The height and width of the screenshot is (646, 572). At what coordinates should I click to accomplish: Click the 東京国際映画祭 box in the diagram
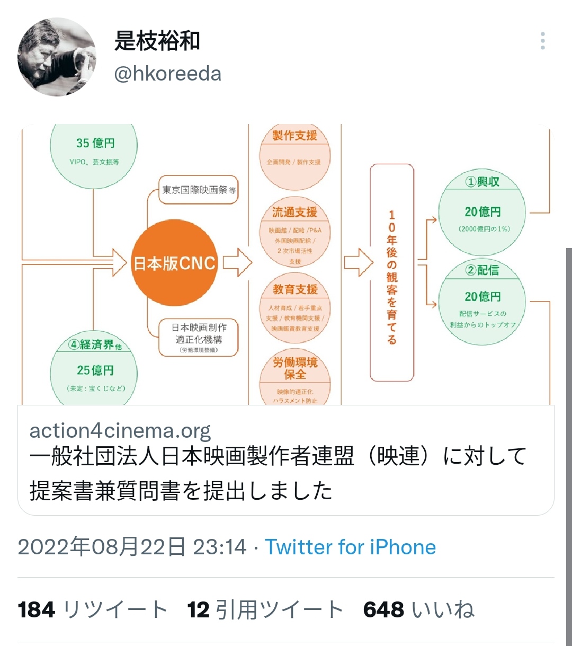[199, 190]
